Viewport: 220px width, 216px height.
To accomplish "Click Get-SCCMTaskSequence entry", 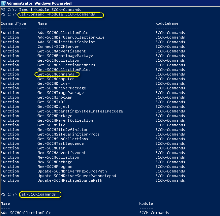I will tap(61, 144).
